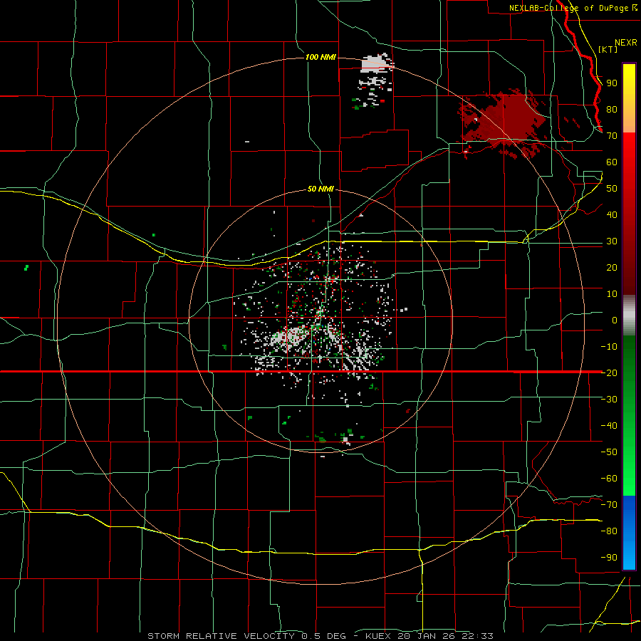Click the 20 value on velocity scale

[612, 267]
